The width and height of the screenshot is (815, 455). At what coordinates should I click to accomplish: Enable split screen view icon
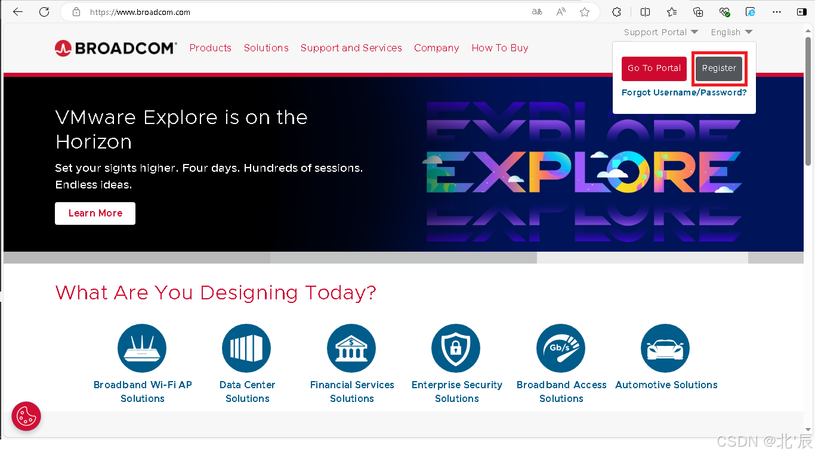click(645, 12)
